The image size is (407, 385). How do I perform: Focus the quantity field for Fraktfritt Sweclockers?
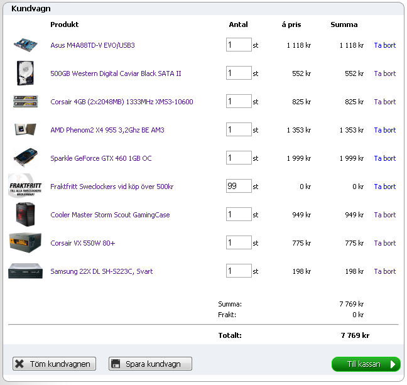click(x=239, y=186)
